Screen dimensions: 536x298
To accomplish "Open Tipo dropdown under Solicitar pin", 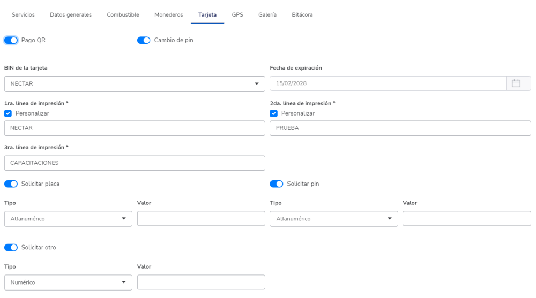I will 334,219.
